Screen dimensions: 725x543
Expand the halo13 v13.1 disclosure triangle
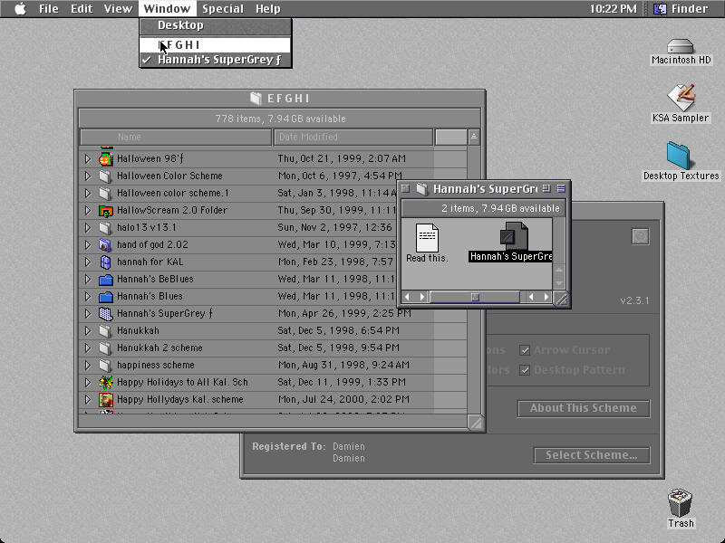(88, 228)
